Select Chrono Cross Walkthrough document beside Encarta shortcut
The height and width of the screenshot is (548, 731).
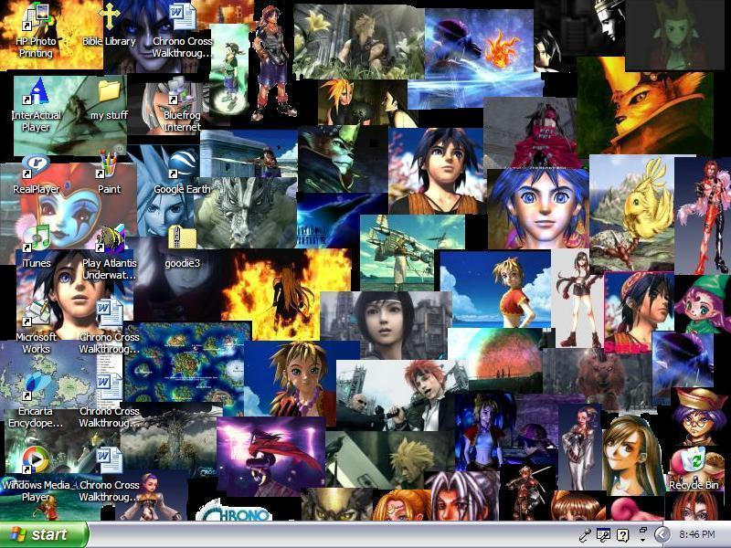pyautogui.click(x=109, y=402)
